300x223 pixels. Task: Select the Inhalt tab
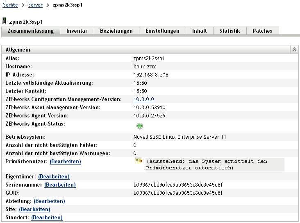point(199,31)
